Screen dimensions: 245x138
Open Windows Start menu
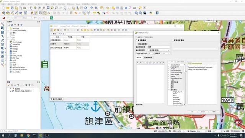3,135
